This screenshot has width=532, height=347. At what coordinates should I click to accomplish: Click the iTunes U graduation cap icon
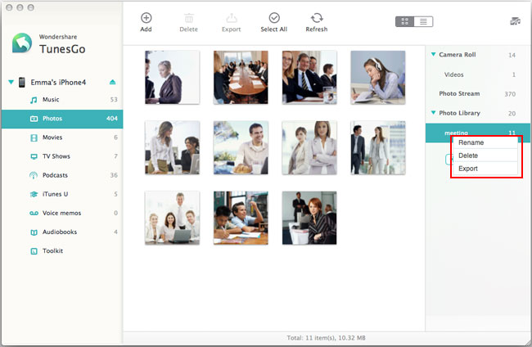point(34,194)
